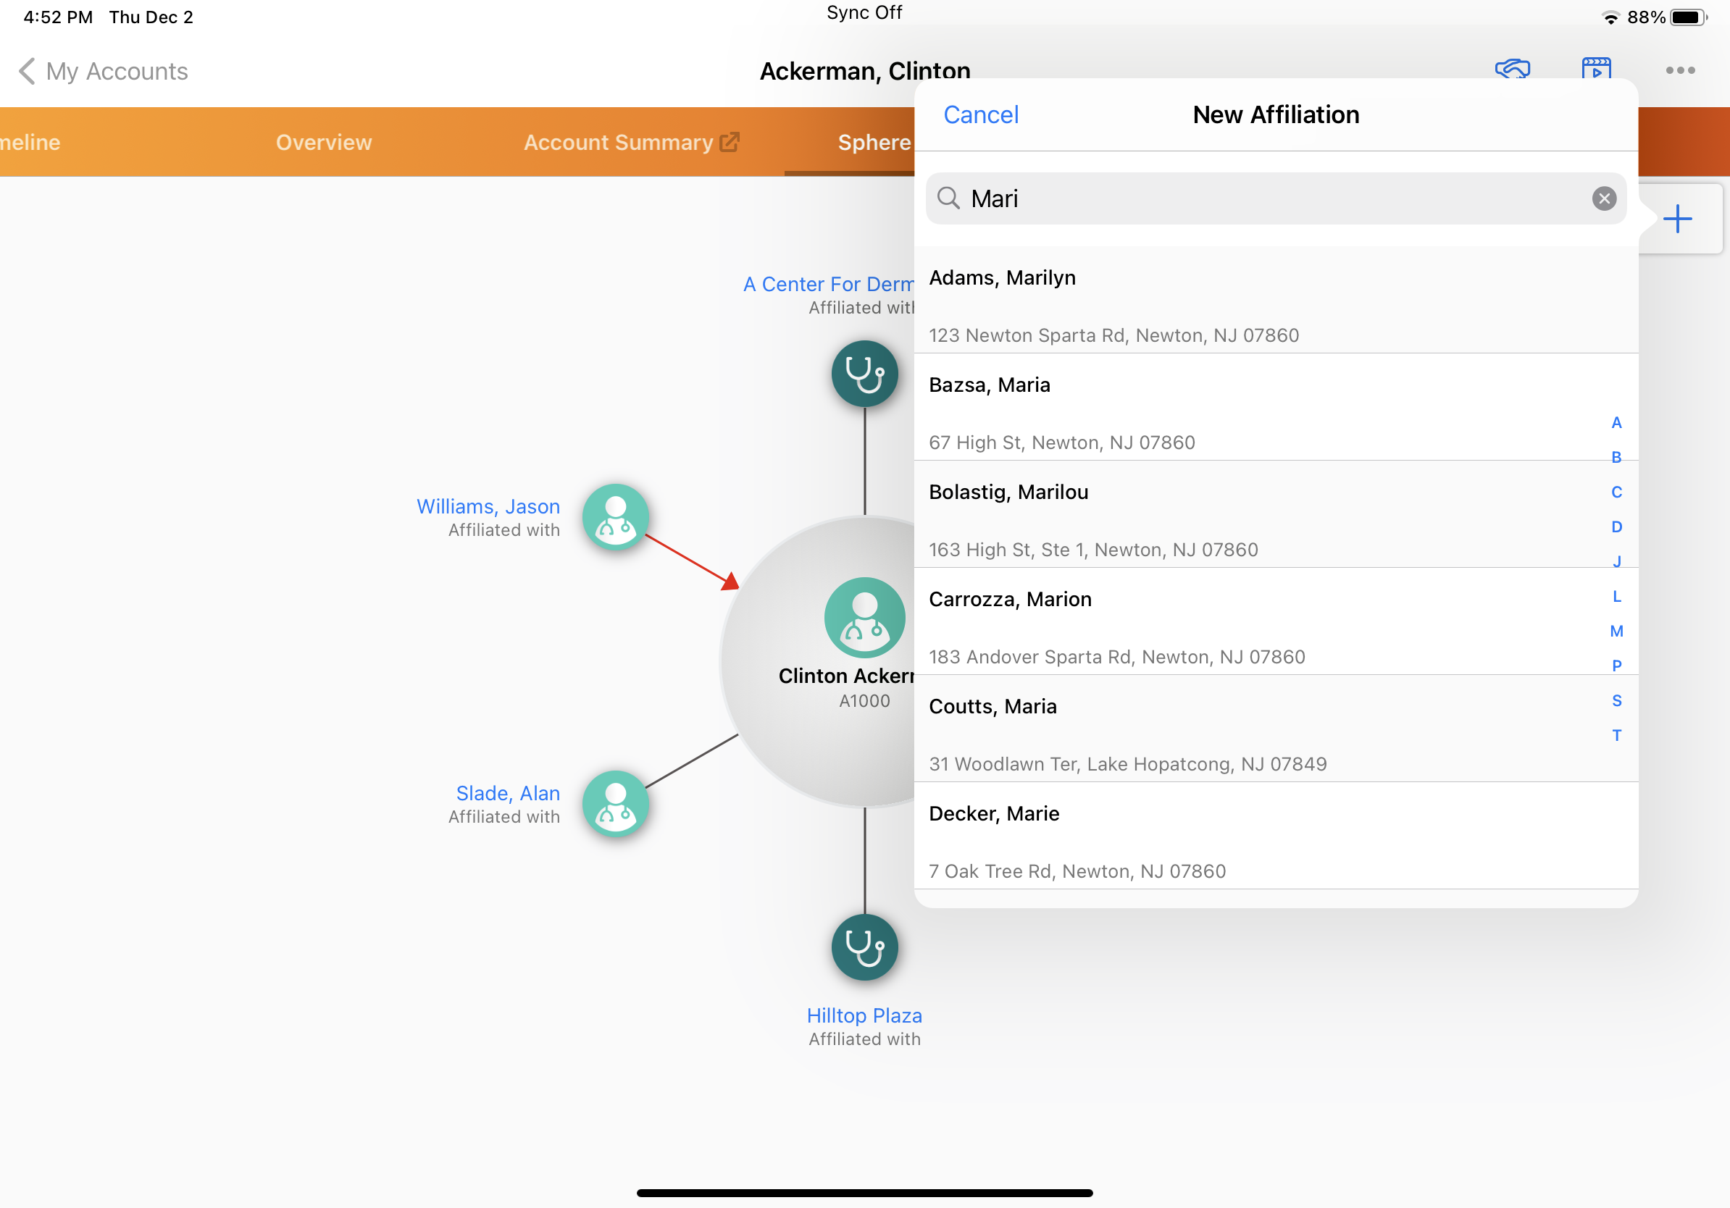
Task: Tap the handshake icon in header
Action: pos(1511,68)
